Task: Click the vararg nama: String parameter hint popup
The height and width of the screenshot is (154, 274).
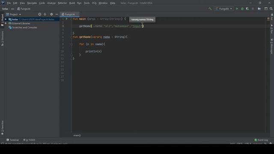Action: [x=142, y=19]
